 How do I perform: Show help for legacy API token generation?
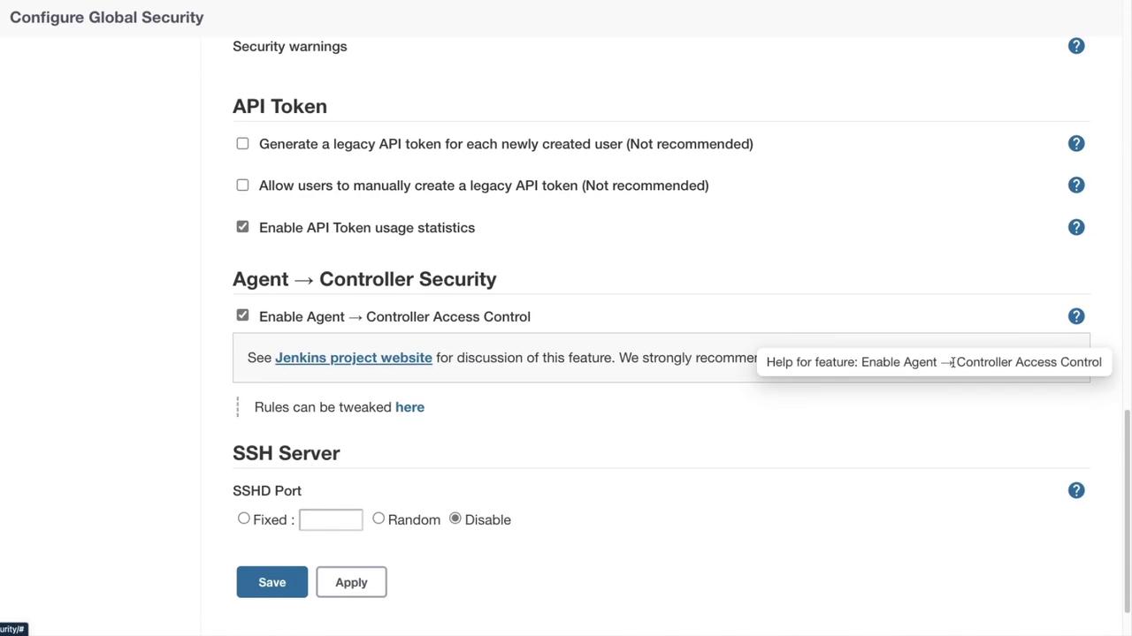click(1076, 143)
